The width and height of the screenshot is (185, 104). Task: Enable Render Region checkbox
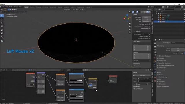pyautogui.click(x=150, y=28)
